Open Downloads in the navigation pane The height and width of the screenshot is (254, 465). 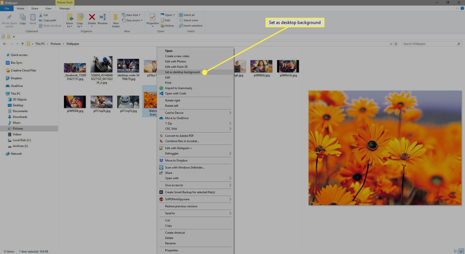[x=20, y=117]
